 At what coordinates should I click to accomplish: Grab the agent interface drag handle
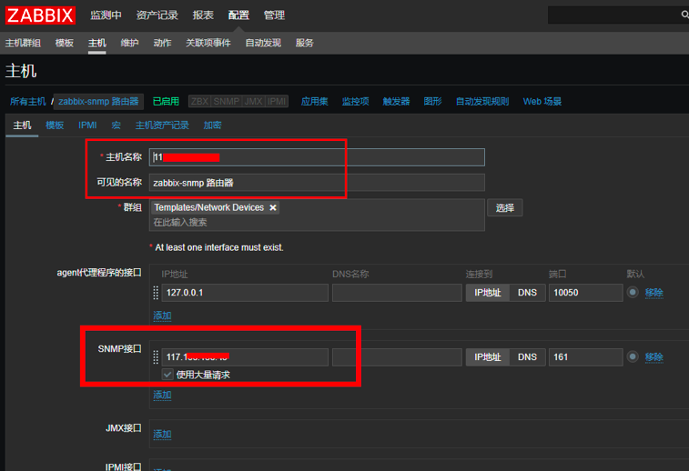[x=156, y=293]
